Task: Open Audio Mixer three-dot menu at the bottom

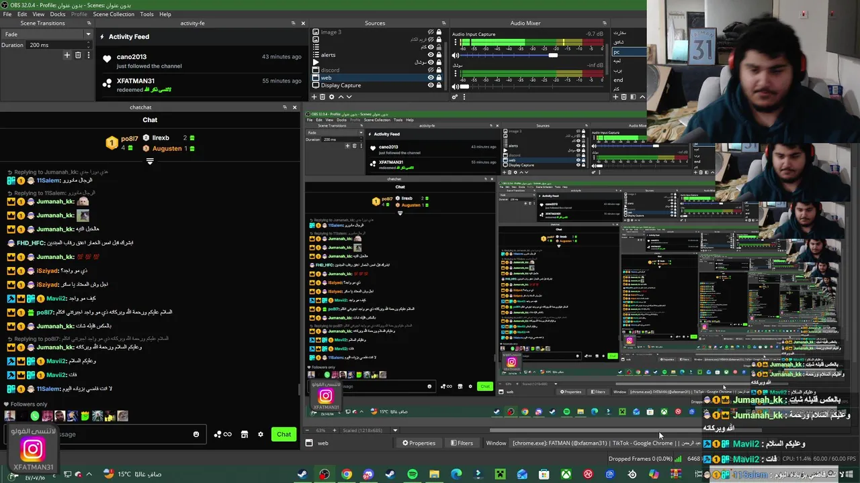Action: coord(464,97)
